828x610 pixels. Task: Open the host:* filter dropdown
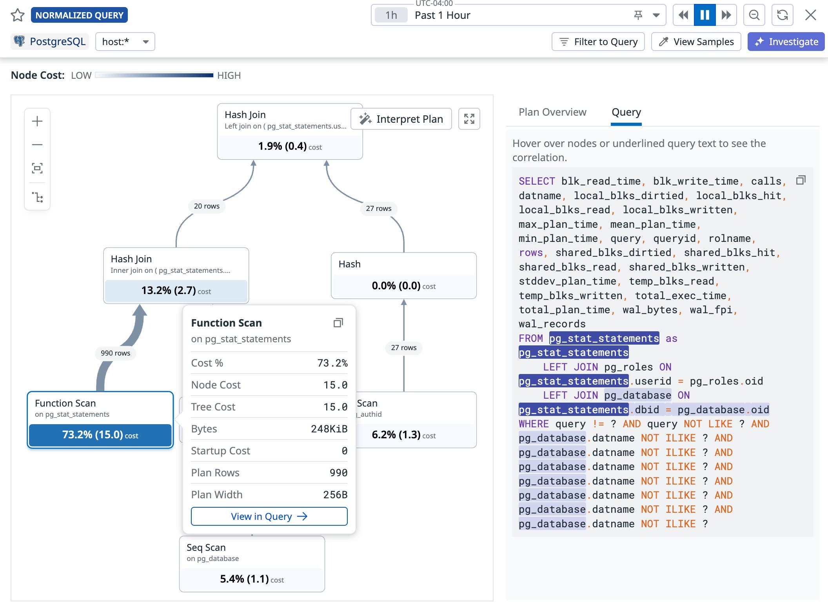click(x=125, y=42)
